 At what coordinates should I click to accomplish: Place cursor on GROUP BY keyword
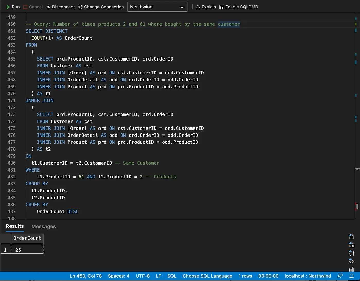pos(37,184)
